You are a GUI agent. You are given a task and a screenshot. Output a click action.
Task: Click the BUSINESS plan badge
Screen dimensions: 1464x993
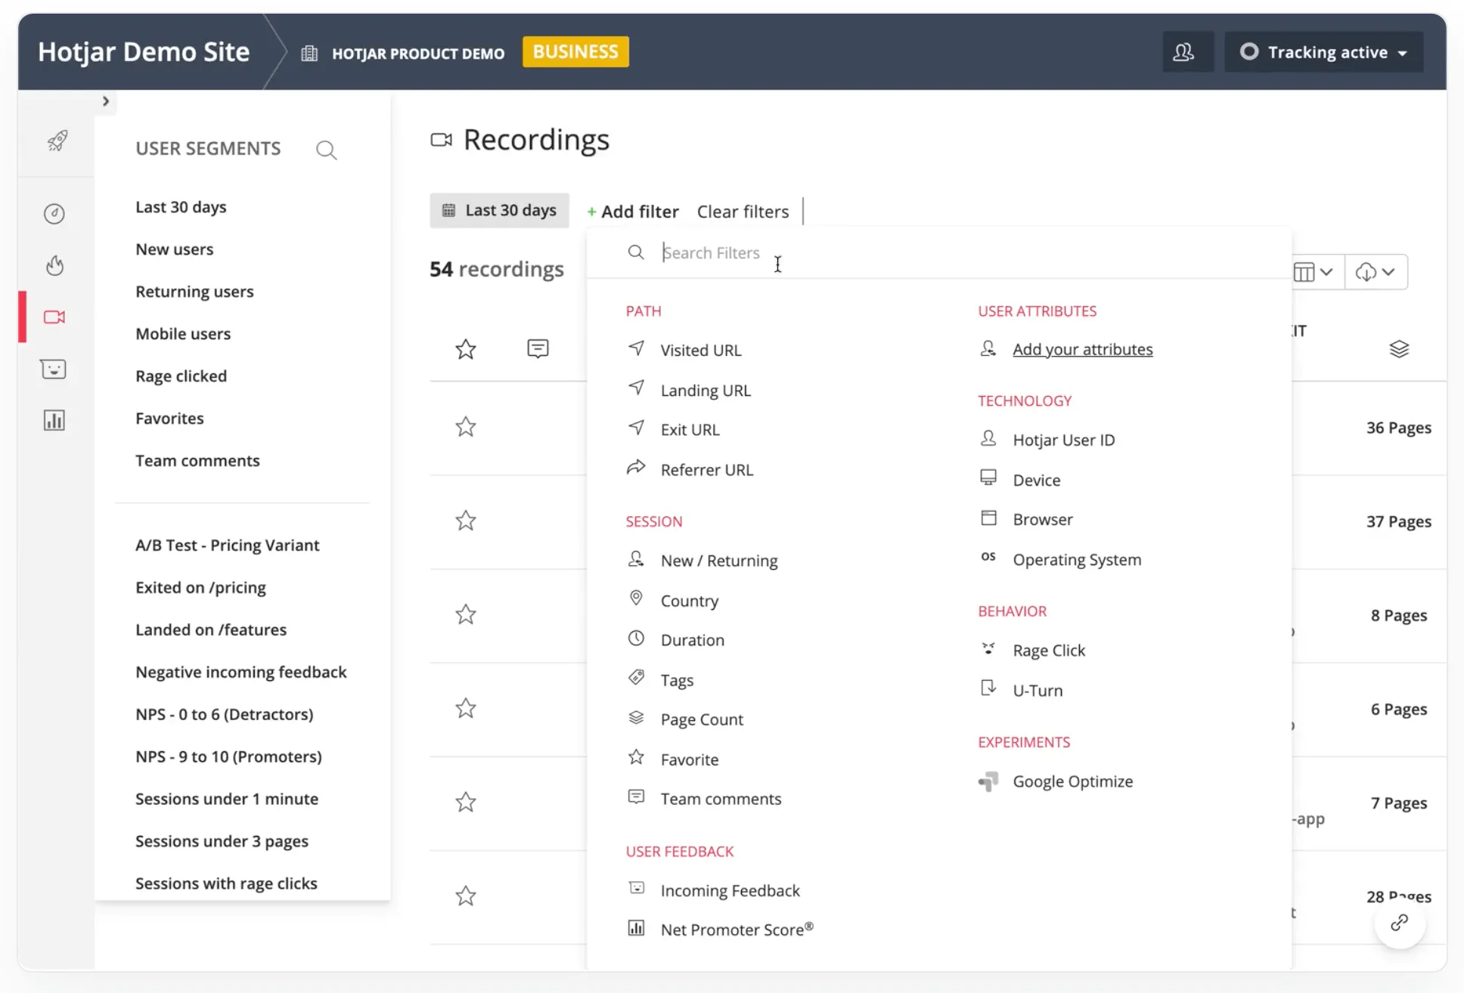tap(575, 52)
